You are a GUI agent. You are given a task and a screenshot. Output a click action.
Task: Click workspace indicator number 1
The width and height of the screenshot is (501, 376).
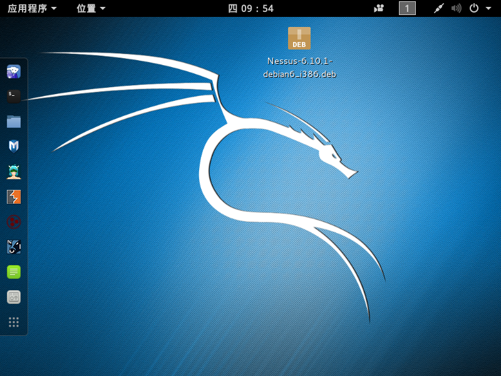point(407,8)
